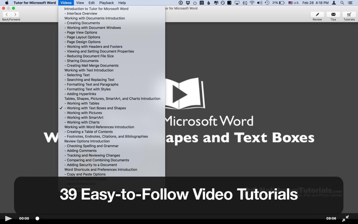Play the video from the bottom bar

tap(9, 219)
